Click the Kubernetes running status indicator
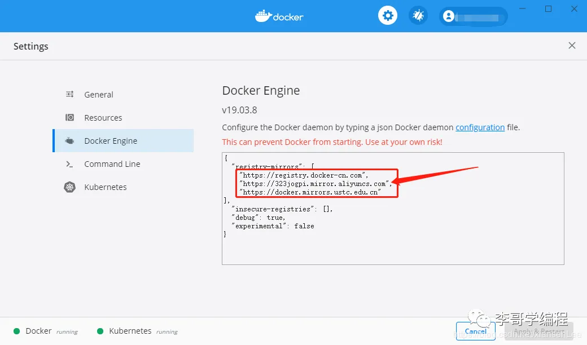Screen dimensions: 587x345 137,331
